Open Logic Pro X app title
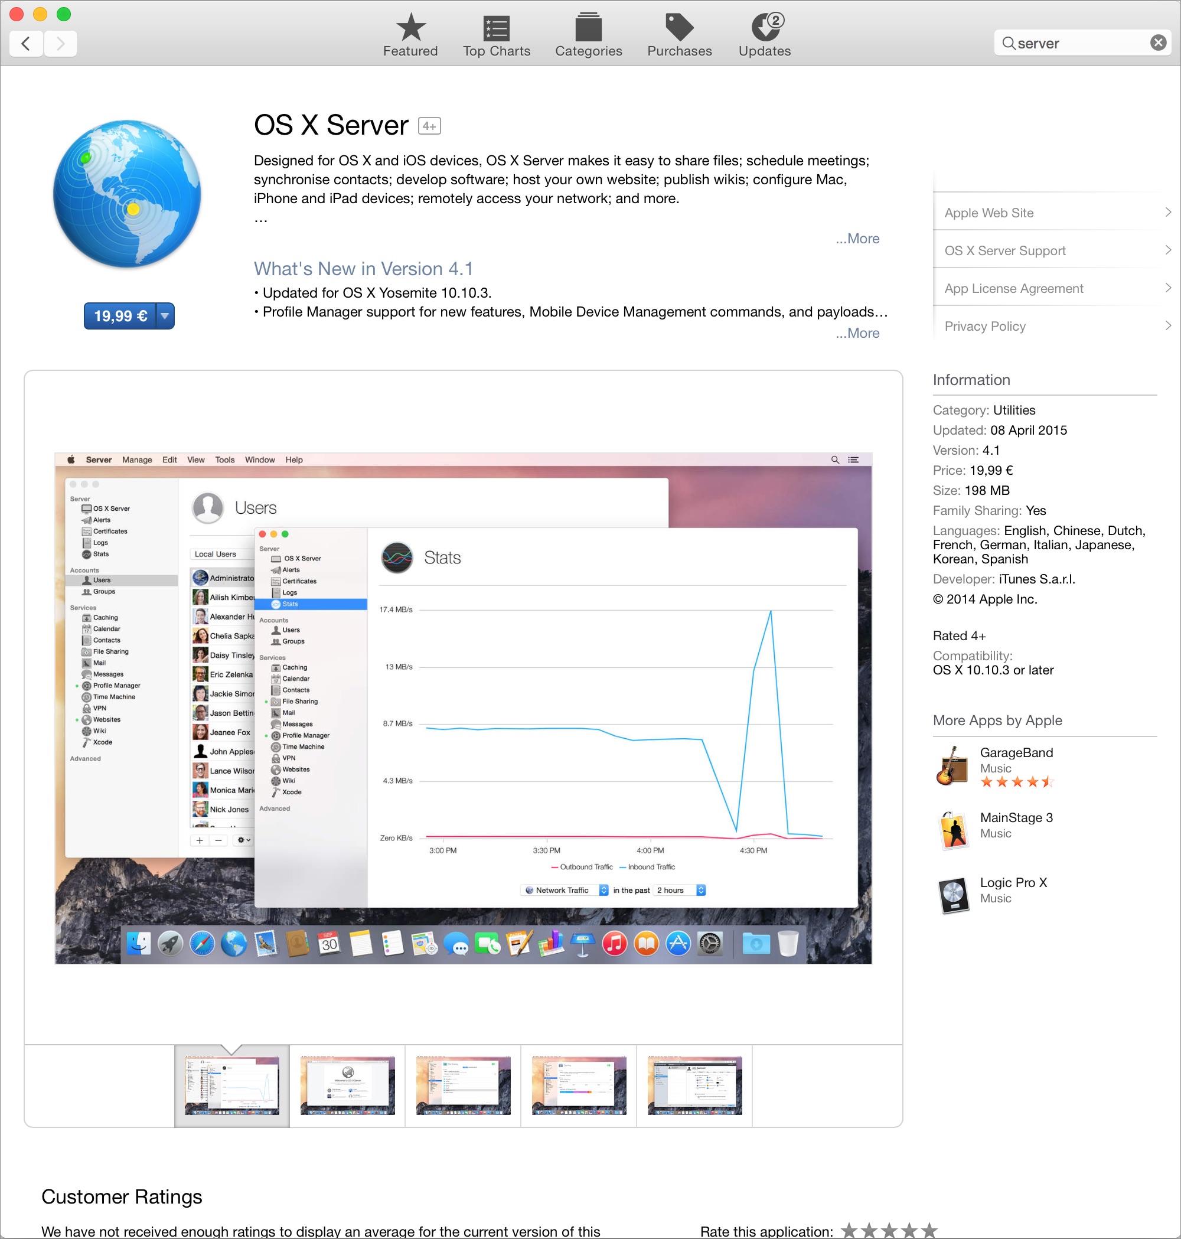Viewport: 1181px width, 1239px height. coord(1013,882)
